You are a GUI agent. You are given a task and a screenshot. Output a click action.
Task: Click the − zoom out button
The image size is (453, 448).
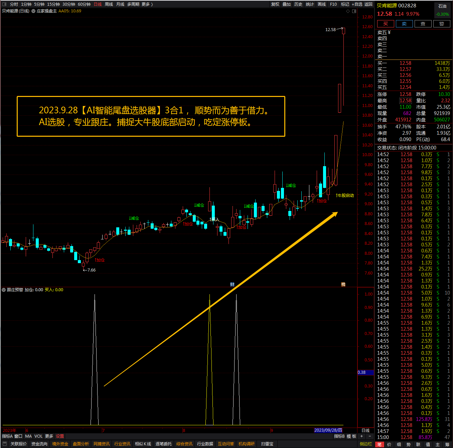click(x=369, y=436)
